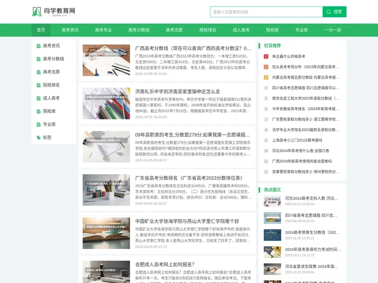Open thumbnail beside 四川省高考志愿填报 in 热点图文
Screen dimensions: 378x283
[272, 218]
